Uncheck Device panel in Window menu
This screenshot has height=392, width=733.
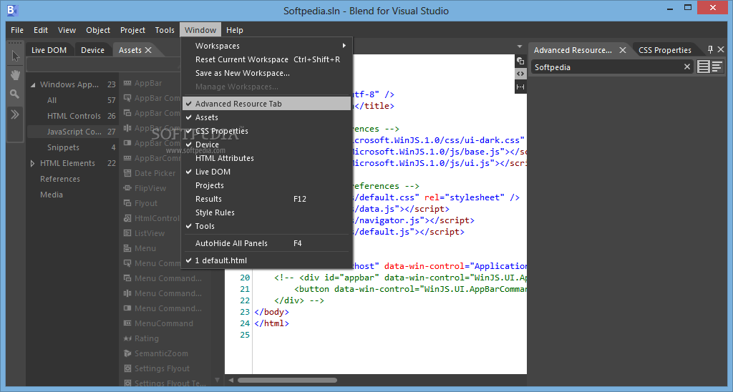tap(266, 144)
